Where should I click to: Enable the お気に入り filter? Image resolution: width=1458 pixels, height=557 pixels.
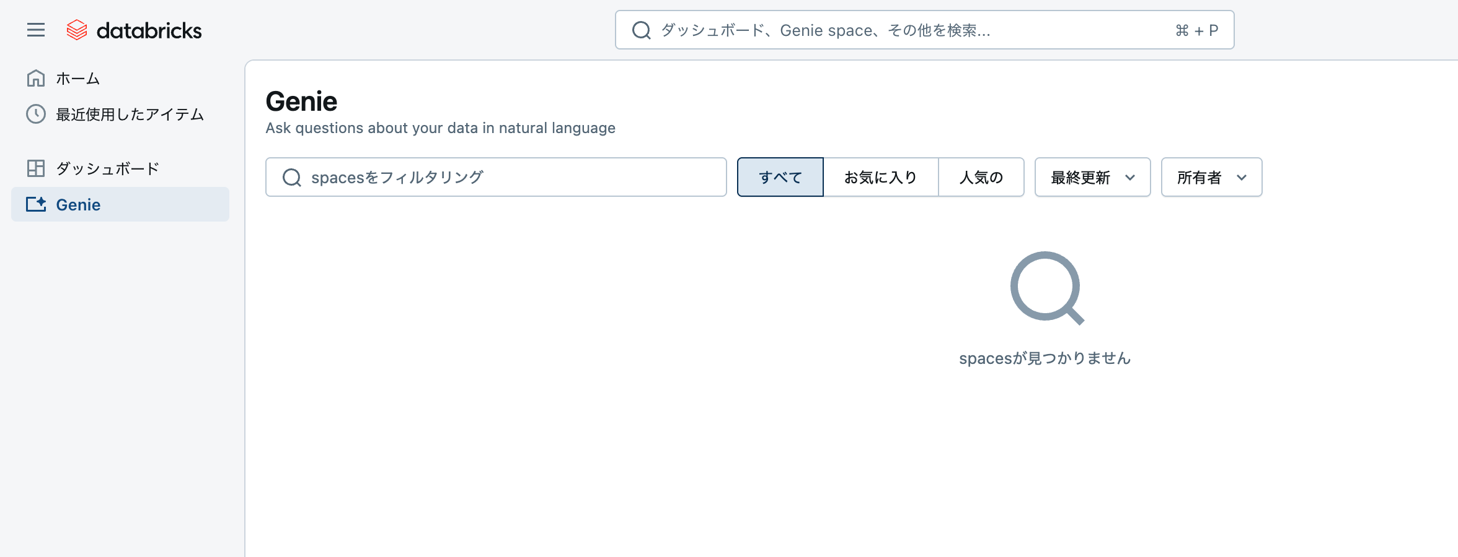pyautogui.click(x=881, y=177)
